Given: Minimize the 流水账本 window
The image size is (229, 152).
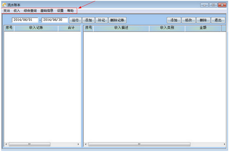Looking at the screenshot, I should point(204,5).
